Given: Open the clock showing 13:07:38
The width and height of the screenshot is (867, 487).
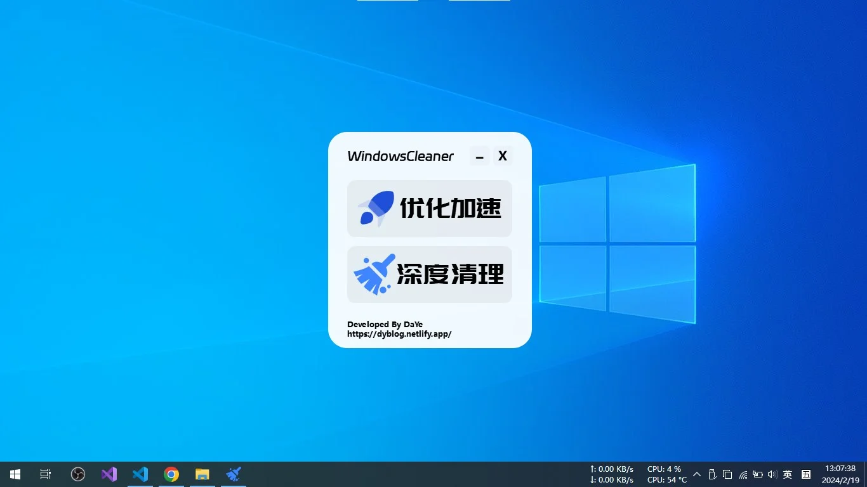Looking at the screenshot, I should (840, 474).
